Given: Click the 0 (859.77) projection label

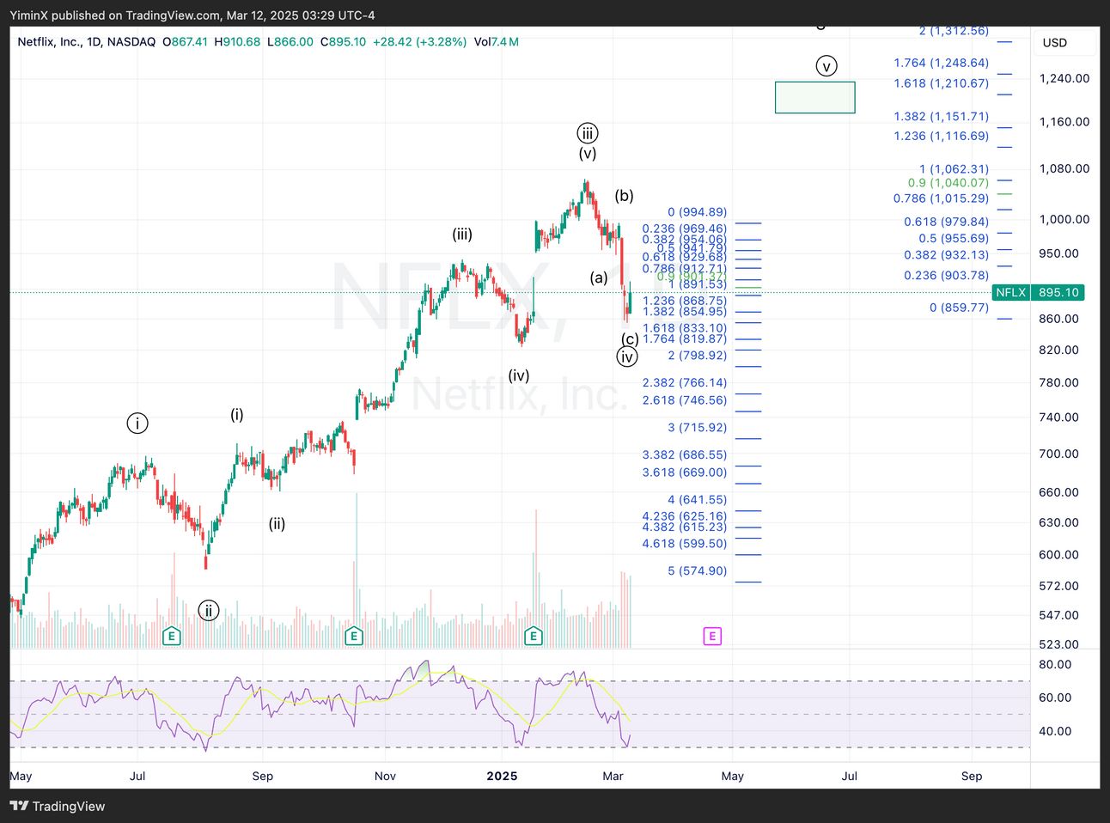Looking at the screenshot, I should 960,308.
